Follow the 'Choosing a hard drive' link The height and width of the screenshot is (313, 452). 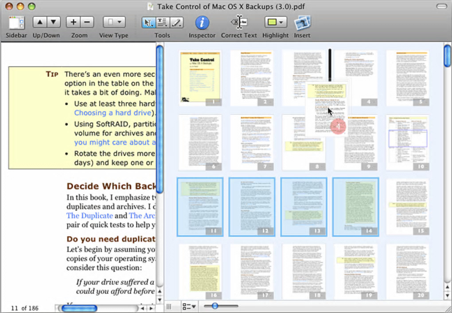[x=113, y=113]
